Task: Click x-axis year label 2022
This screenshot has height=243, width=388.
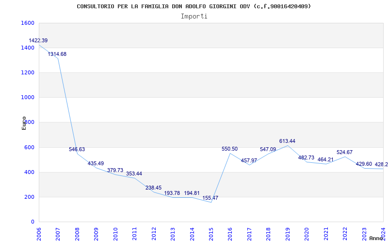Action: pyautogui.click(x=345, y=234)
